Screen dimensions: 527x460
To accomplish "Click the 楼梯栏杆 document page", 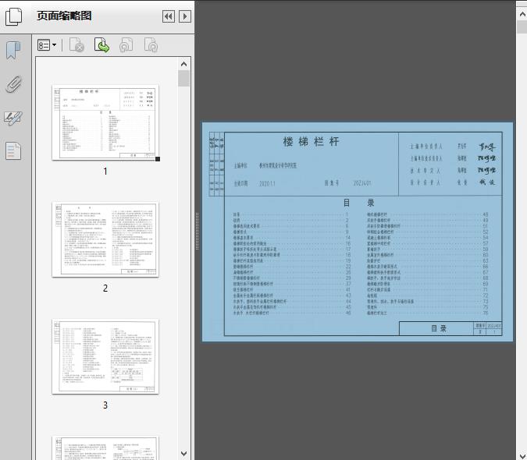I will (x=358, y=232).
